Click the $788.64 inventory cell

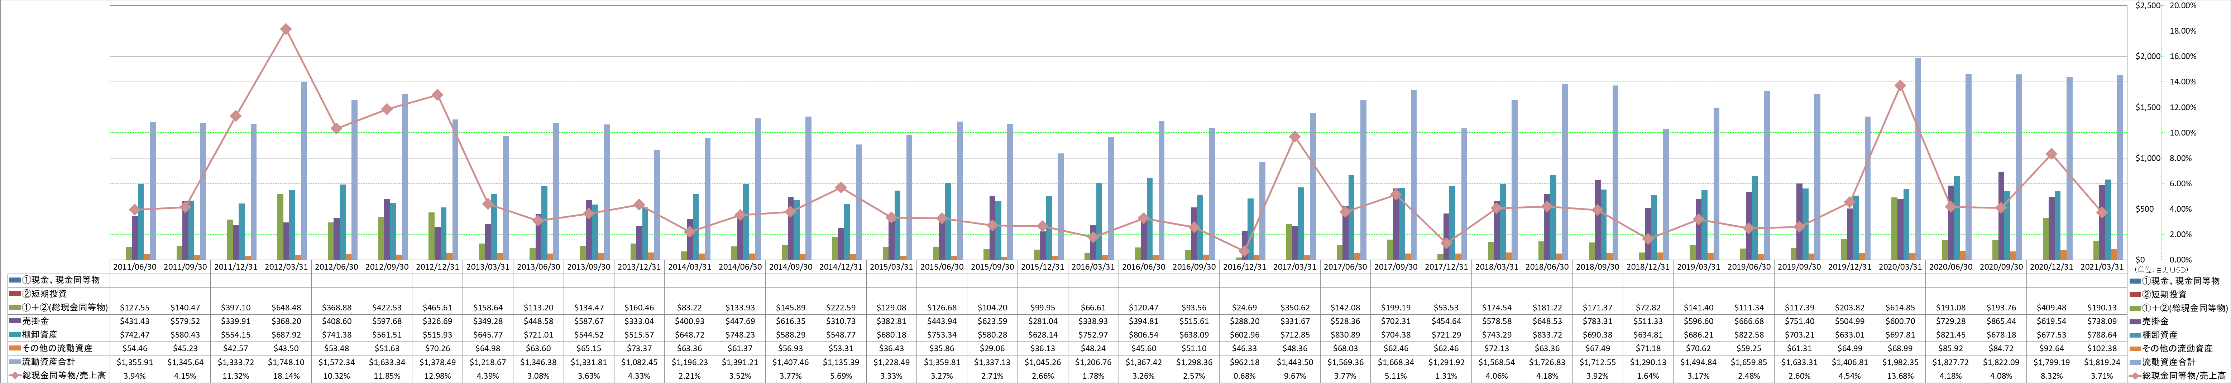pyautogui.click(x=2103, y=335)
